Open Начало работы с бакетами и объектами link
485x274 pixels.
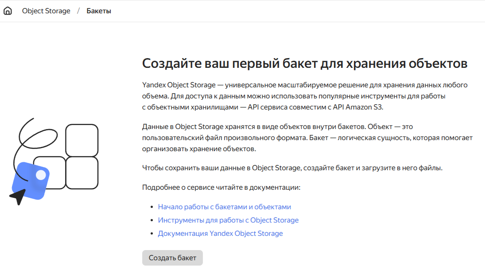click(224, 207)
